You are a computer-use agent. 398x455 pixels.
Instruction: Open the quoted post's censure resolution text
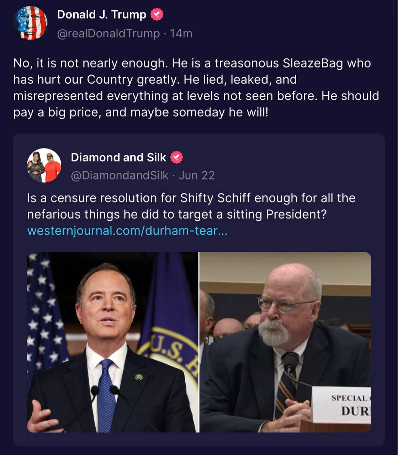[191, 206]
